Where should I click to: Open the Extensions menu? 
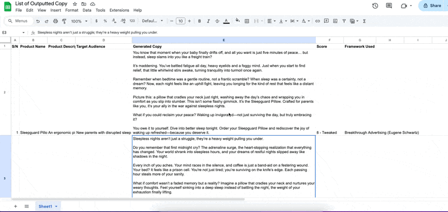coord(119,10)
